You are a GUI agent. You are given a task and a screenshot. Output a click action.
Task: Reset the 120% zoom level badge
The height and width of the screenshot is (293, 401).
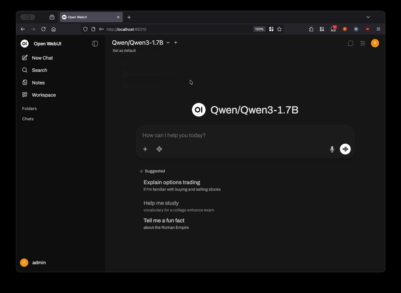click(x=259, y=29)
